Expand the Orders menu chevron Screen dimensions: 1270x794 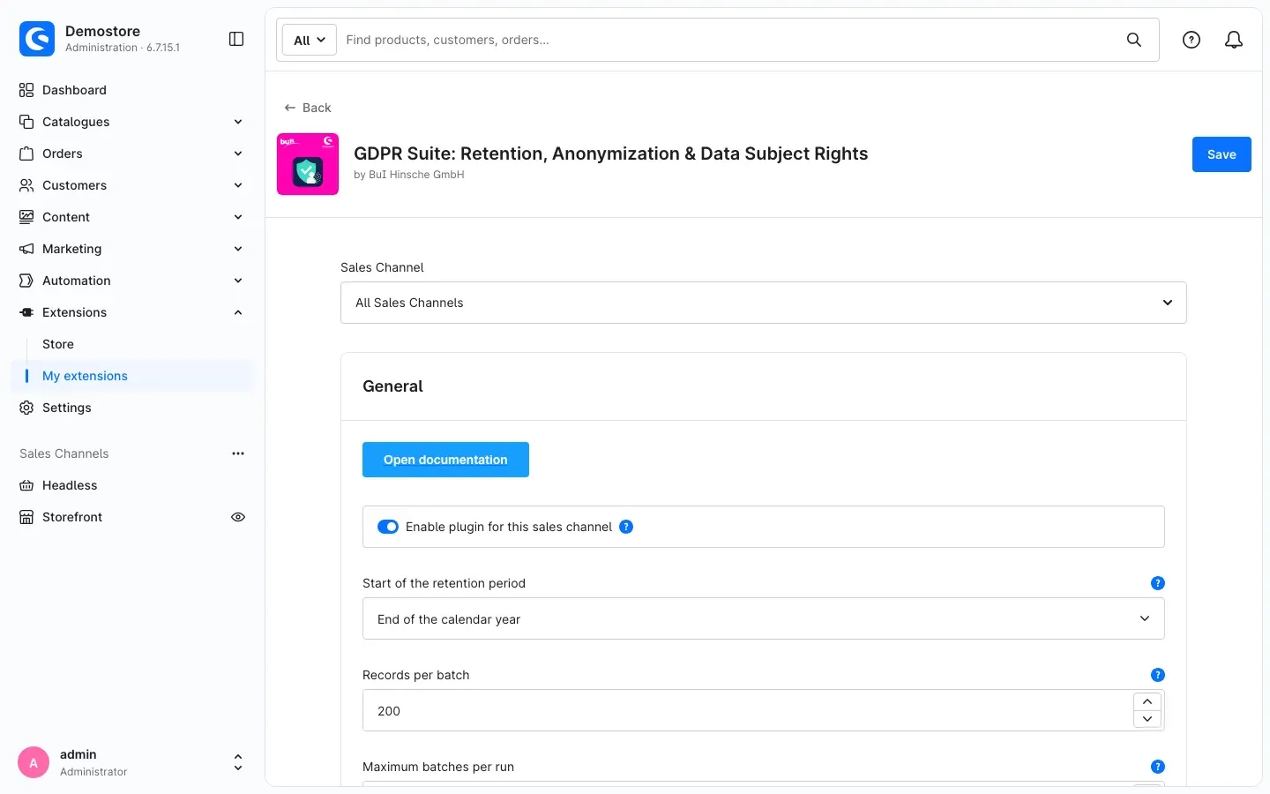(x=238, y=154)
